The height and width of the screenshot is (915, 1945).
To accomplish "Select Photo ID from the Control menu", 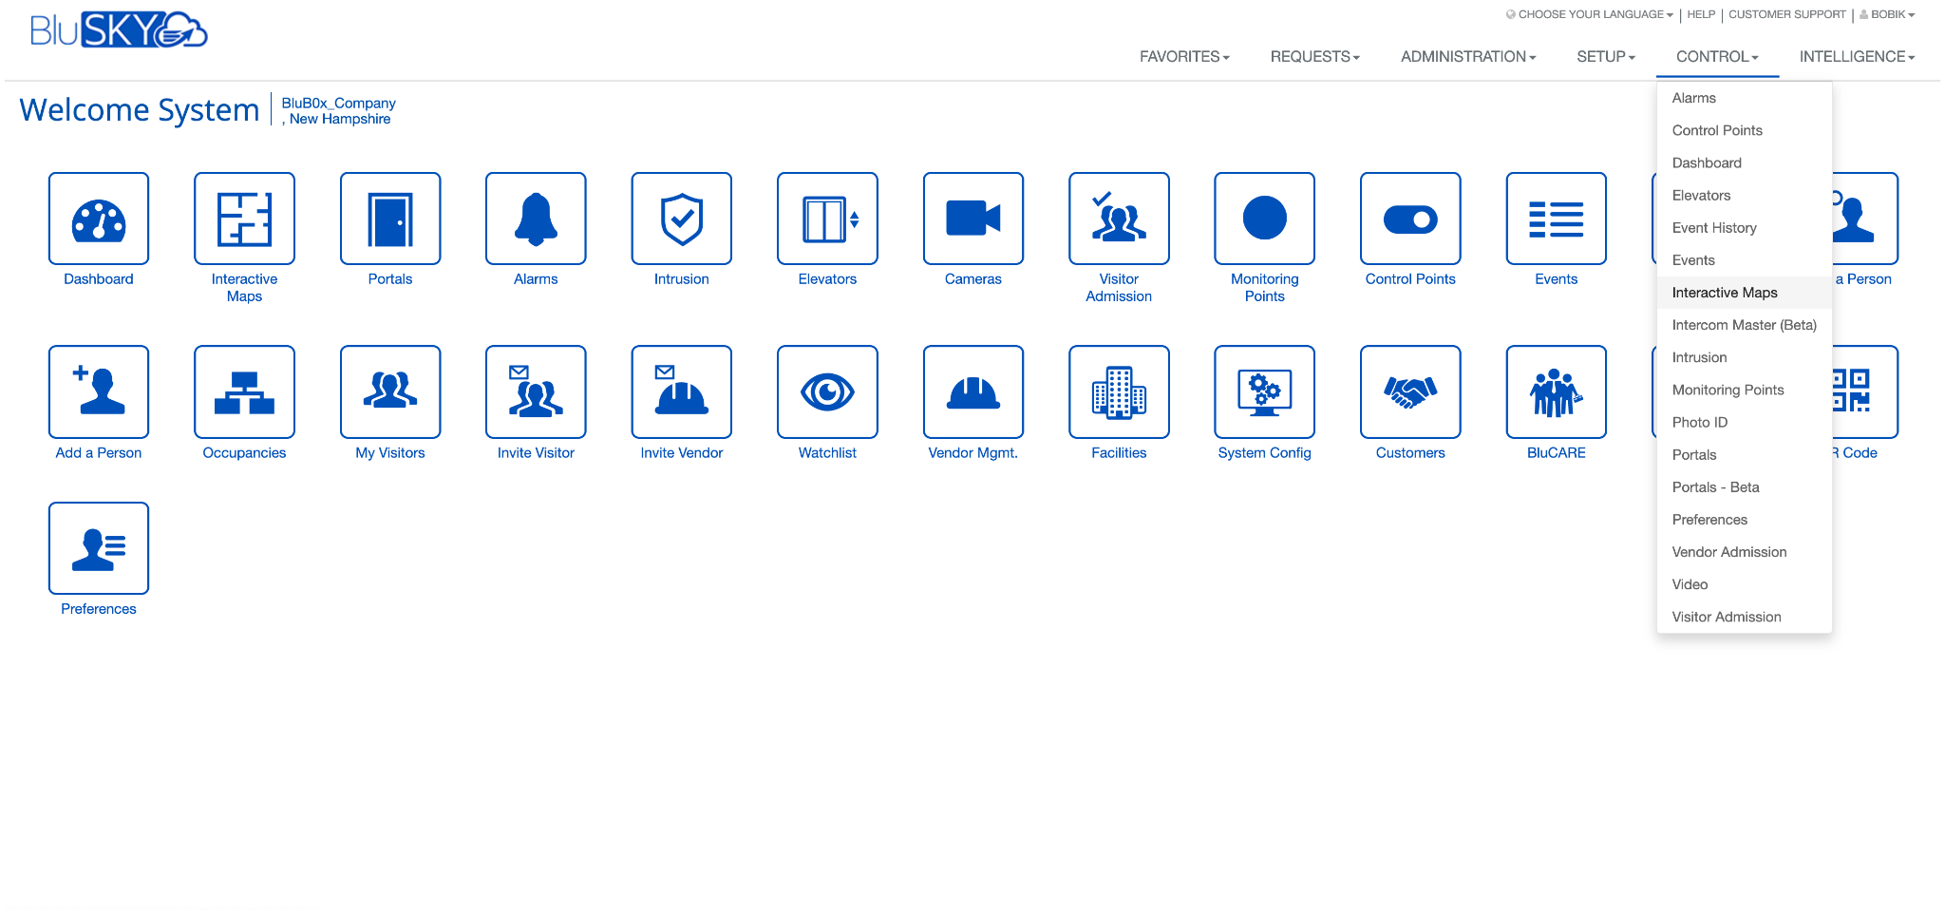I will coord(1699,422).
